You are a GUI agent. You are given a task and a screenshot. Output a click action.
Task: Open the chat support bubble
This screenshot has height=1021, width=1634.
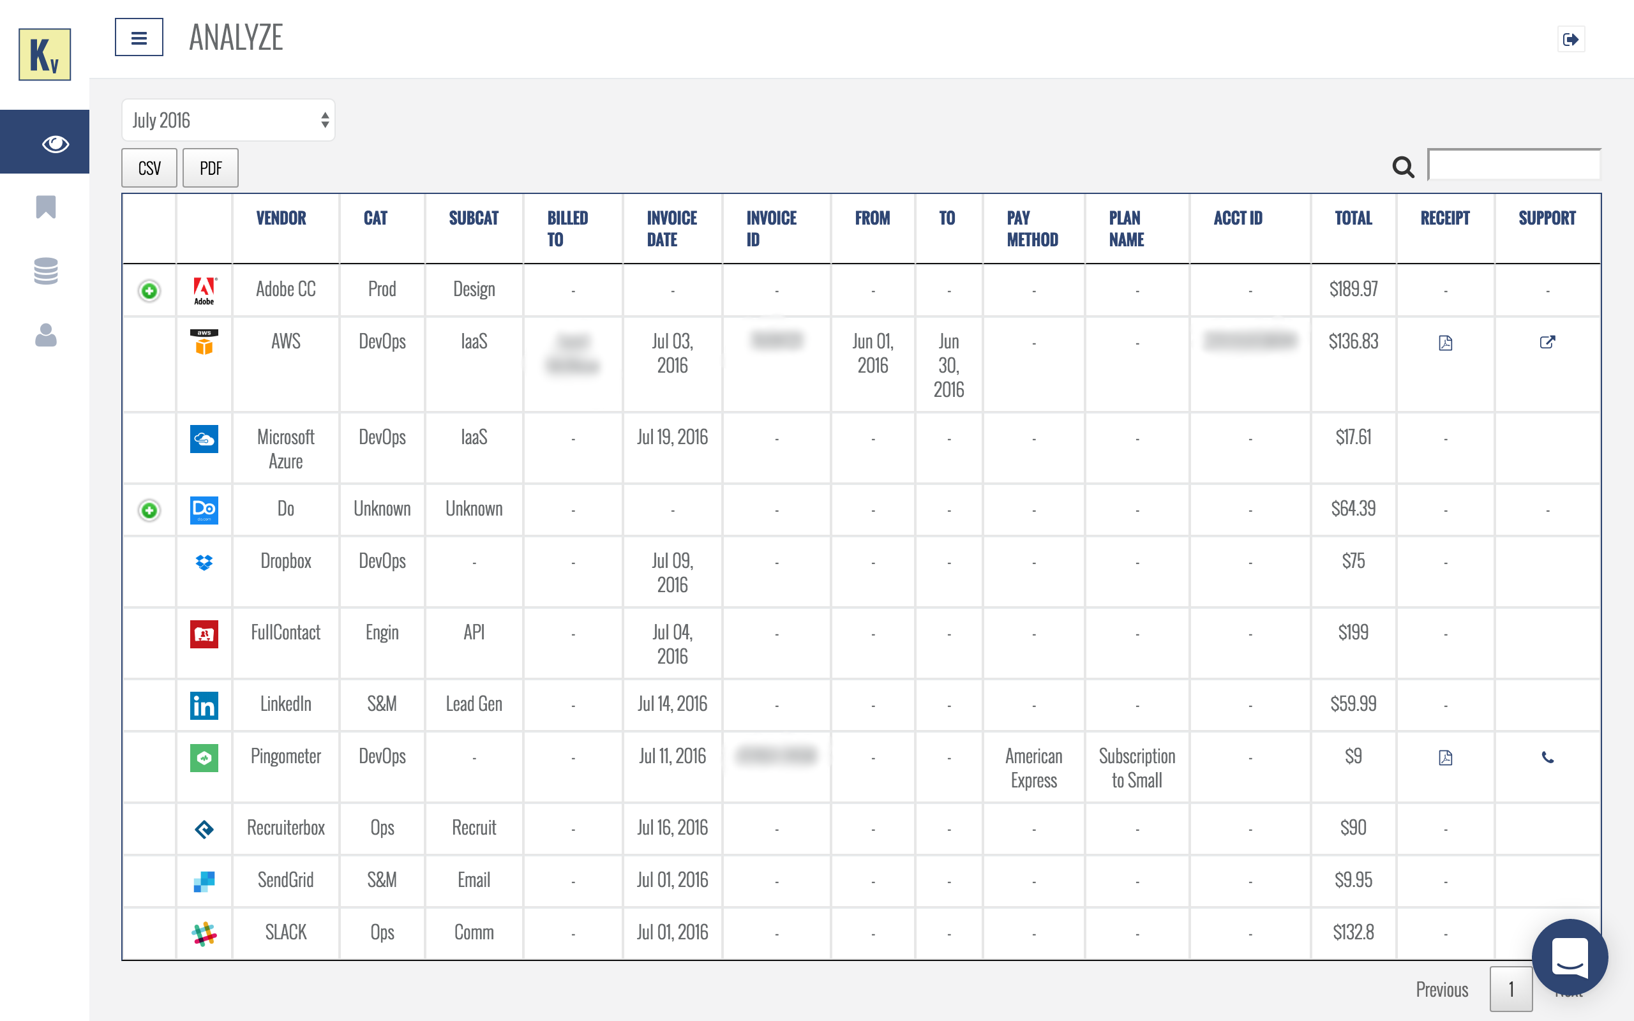1569,957
